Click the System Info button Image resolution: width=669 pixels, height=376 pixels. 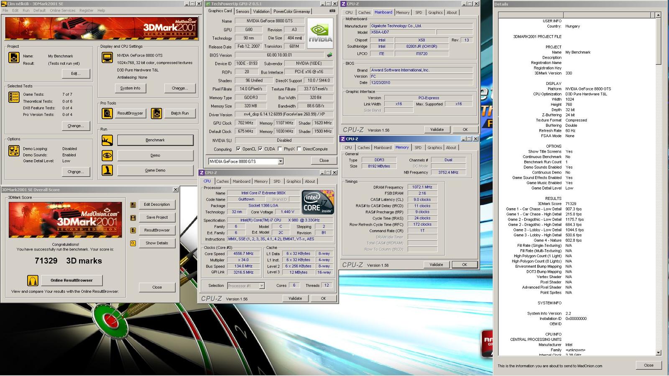click(130, 88)
